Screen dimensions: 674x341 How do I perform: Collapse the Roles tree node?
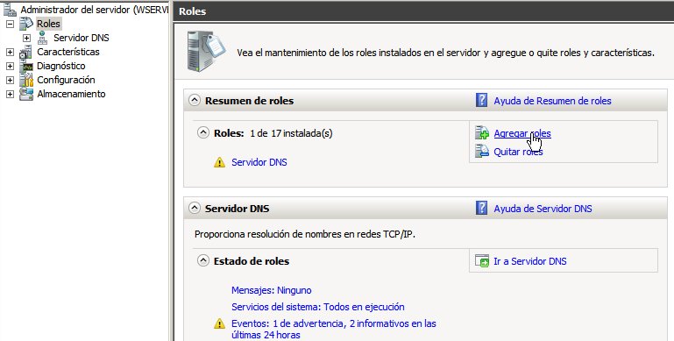10,24
